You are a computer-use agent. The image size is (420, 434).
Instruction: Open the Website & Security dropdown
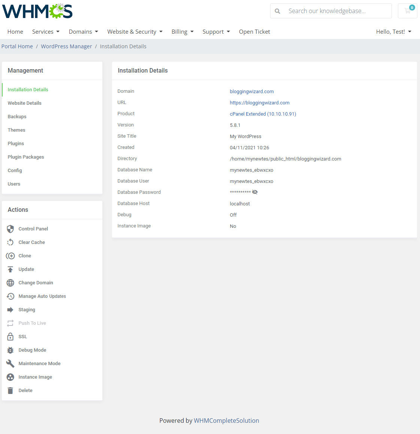tap(135, 31)
